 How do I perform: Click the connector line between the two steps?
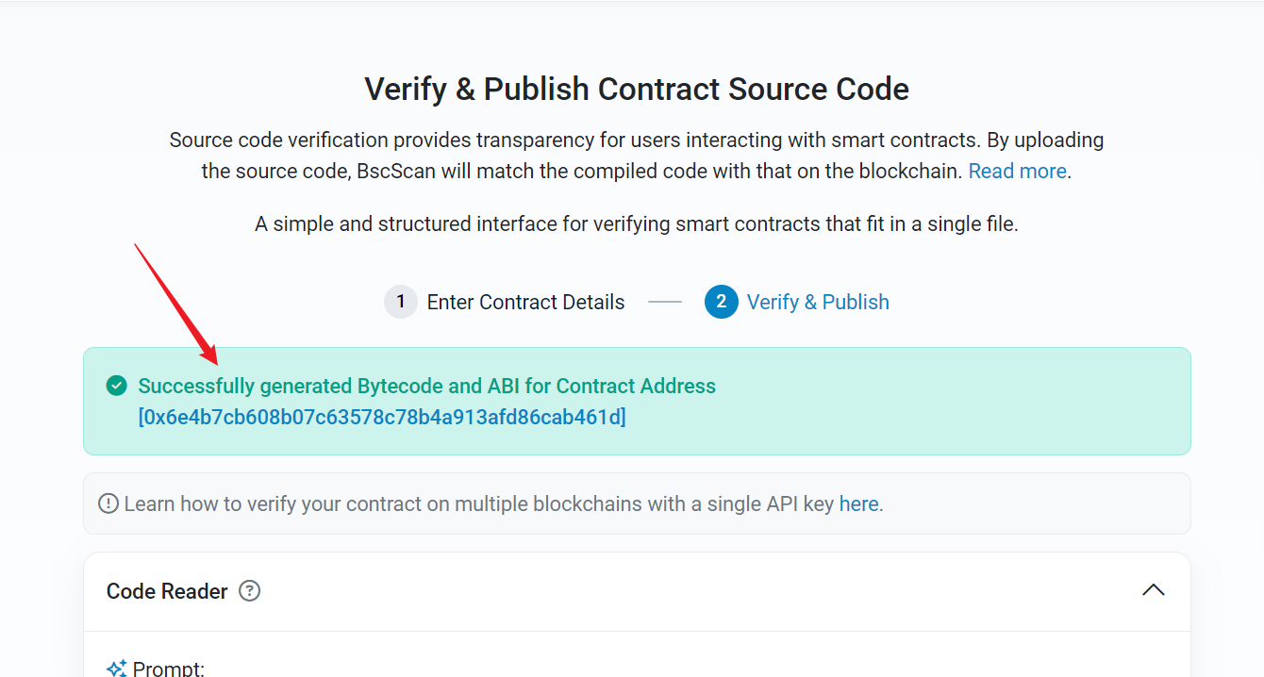tap(664, 303)
